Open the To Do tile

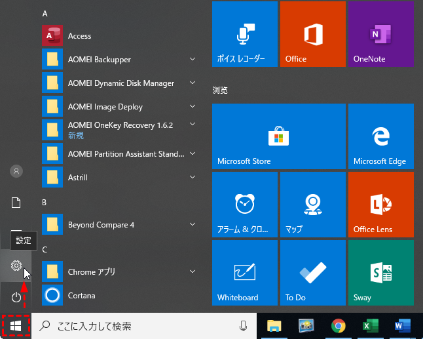[x=312, y=272]
